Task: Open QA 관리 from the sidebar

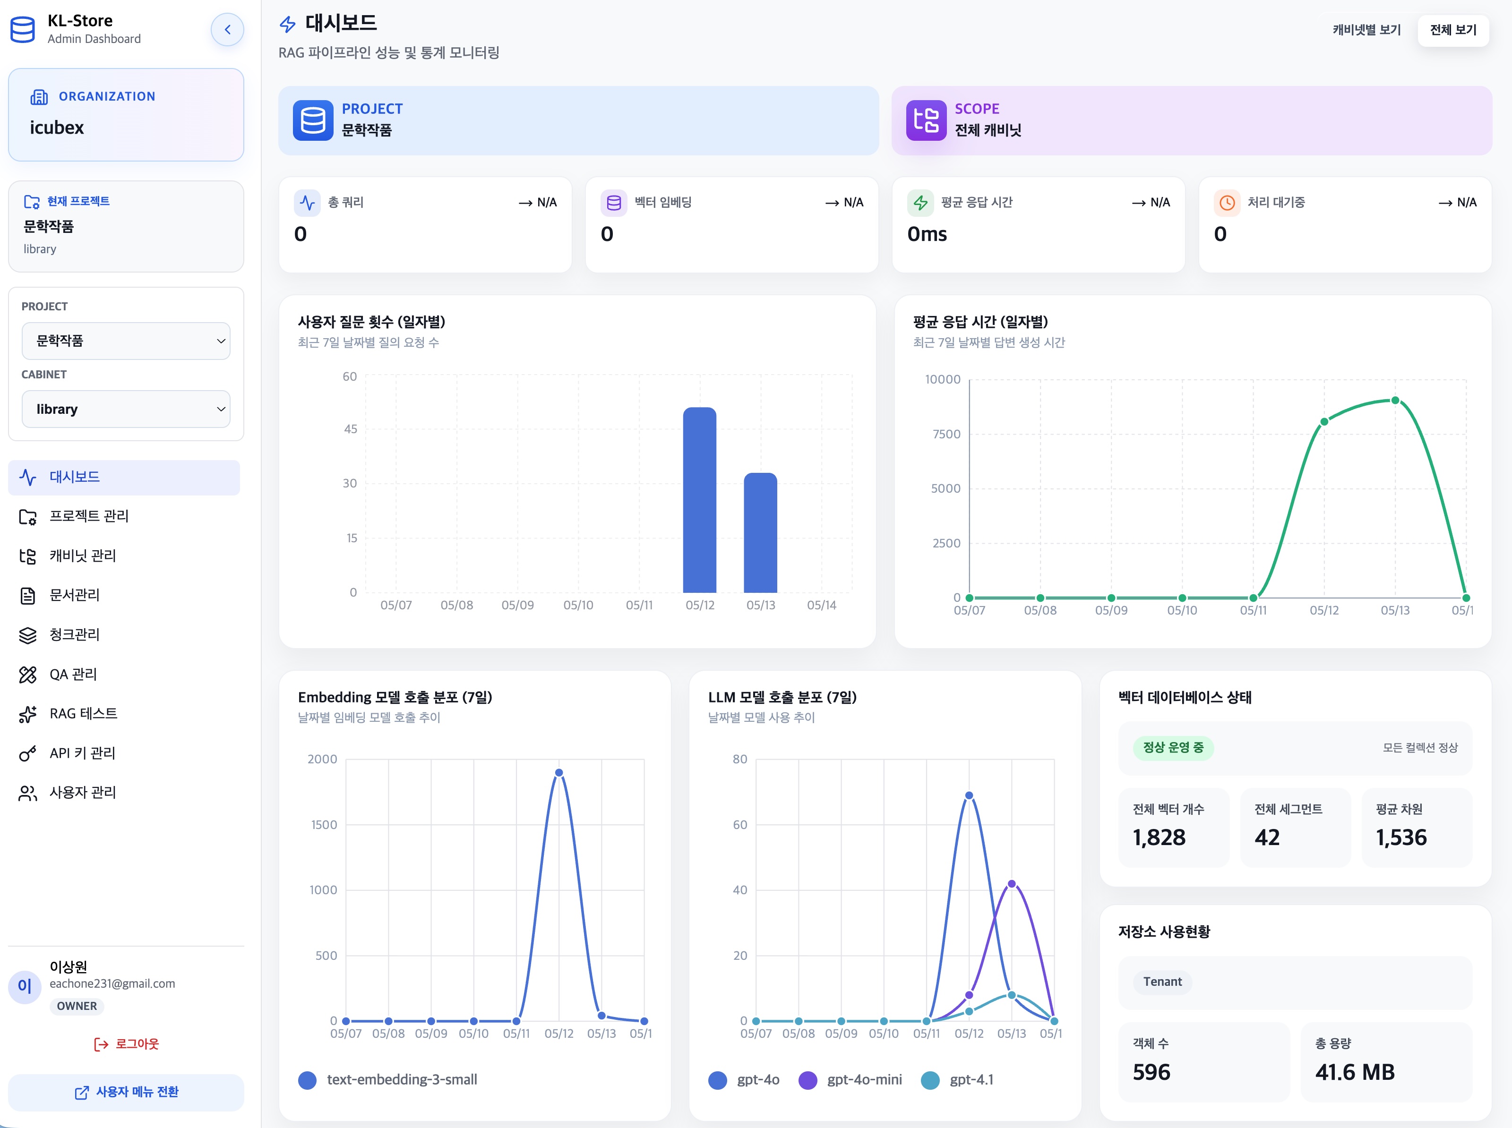Action: click(124, 675)
